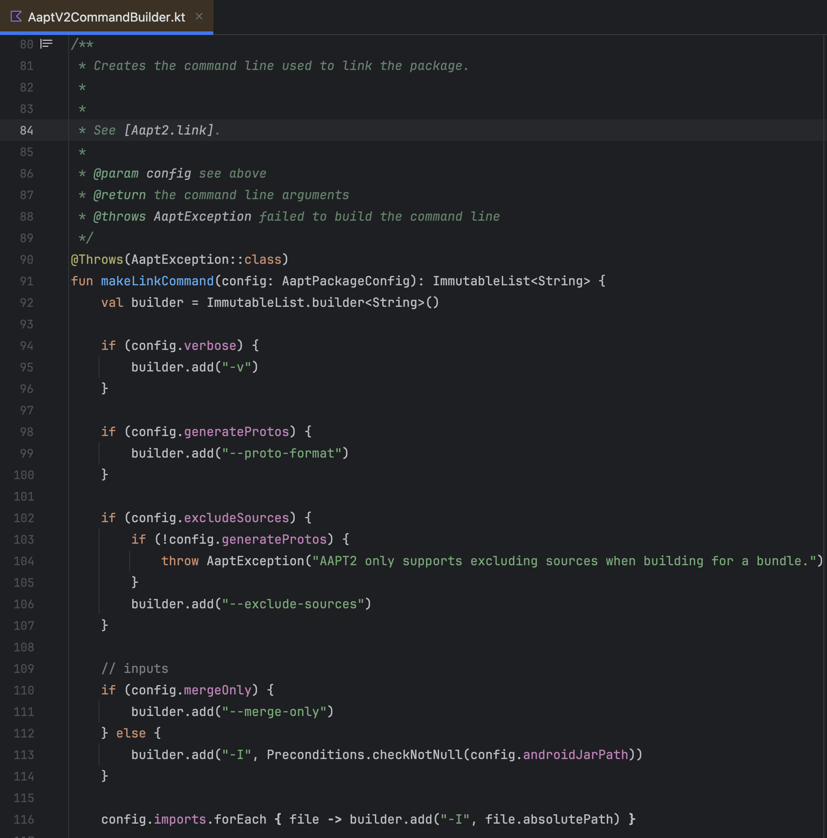
Task: Click AaptException in @throws doc line
Action: pos(202,216)
